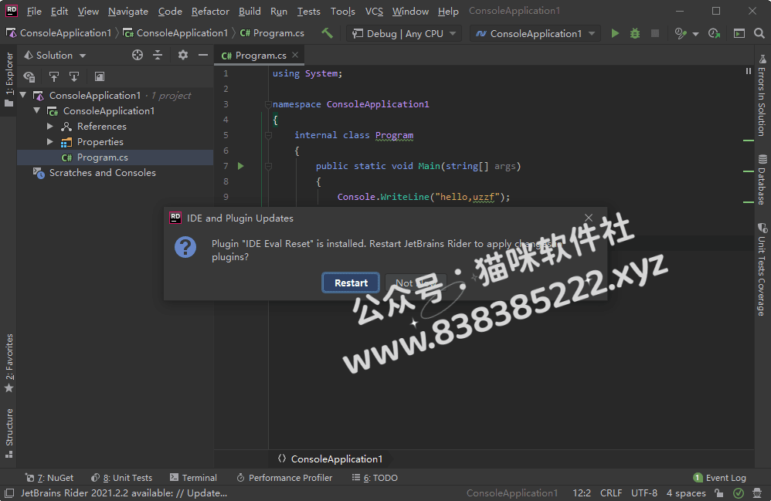Open the Event Log notification
771x501 pixels.
(719, 477)
